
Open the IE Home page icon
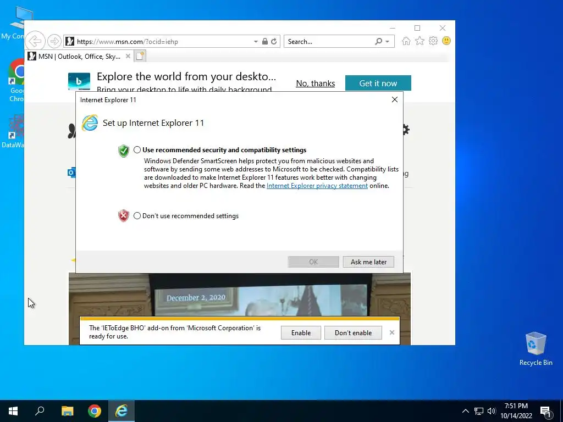406,41
